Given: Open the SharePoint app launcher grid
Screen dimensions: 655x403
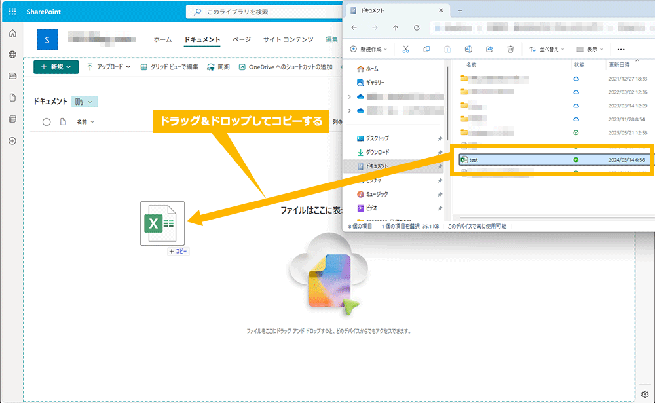Looking at the screenshot, I should (12, 12).
